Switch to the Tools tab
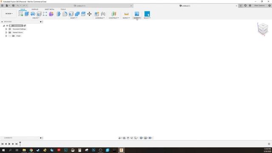272x153 pixels. [63, 9]
